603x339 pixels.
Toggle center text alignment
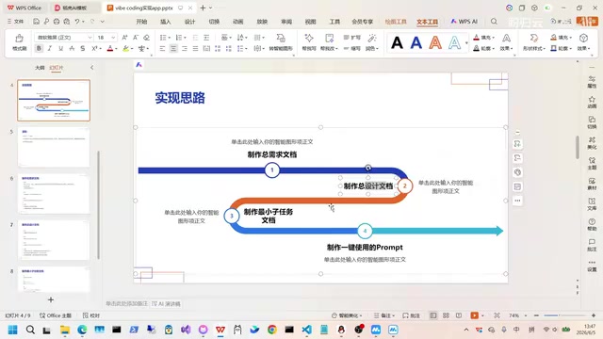coord(173,48)
